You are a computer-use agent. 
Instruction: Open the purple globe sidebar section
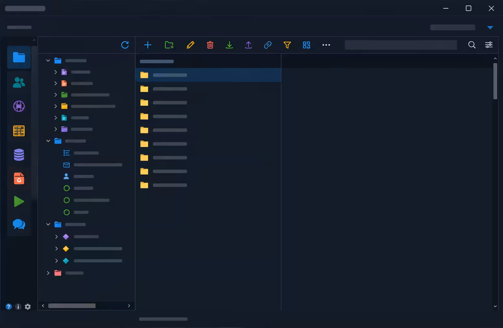pos(19,106)
